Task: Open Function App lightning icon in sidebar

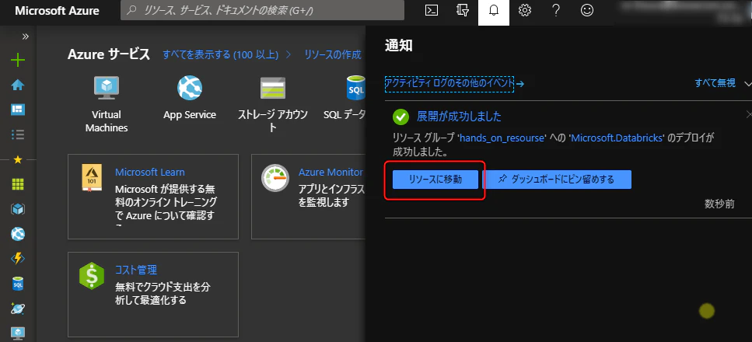Action: point(18,259)
